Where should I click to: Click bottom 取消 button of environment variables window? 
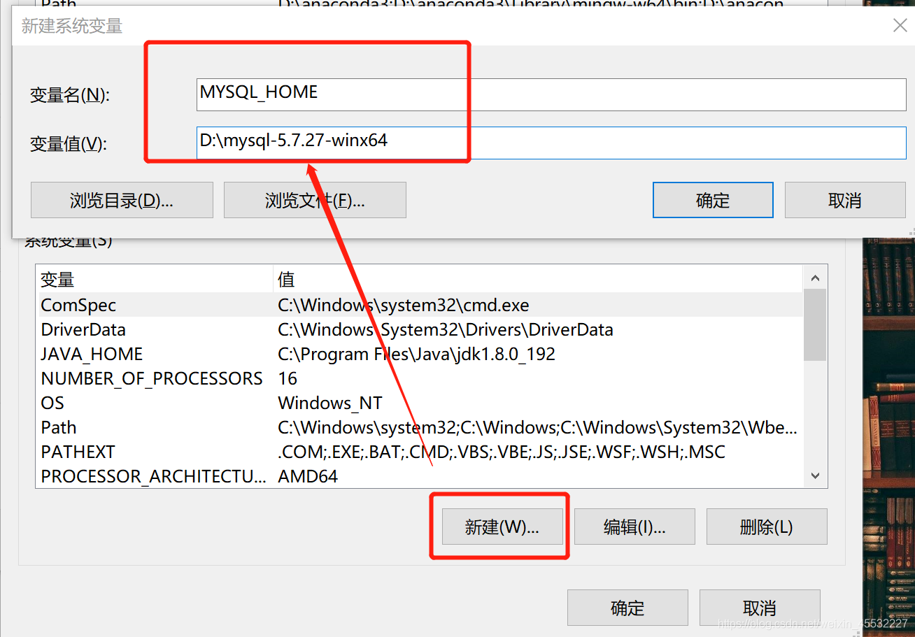click(760, 608)
